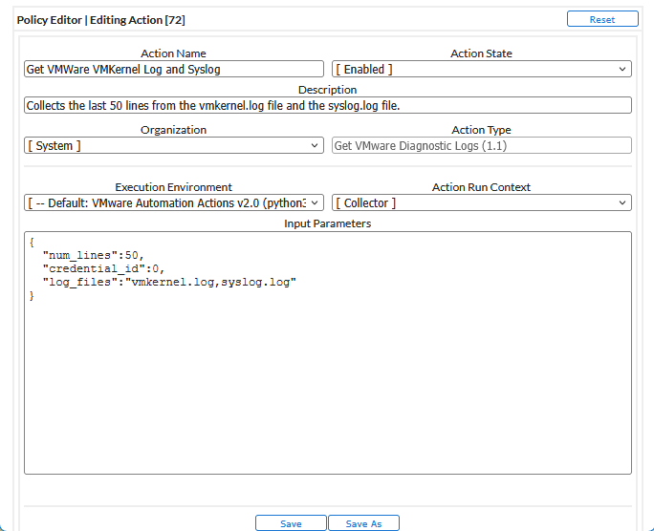The height and width of the screenshot is (531, 654).
Task: Click the Organization label
Action: pyautogui.click(x=173, y=130)
